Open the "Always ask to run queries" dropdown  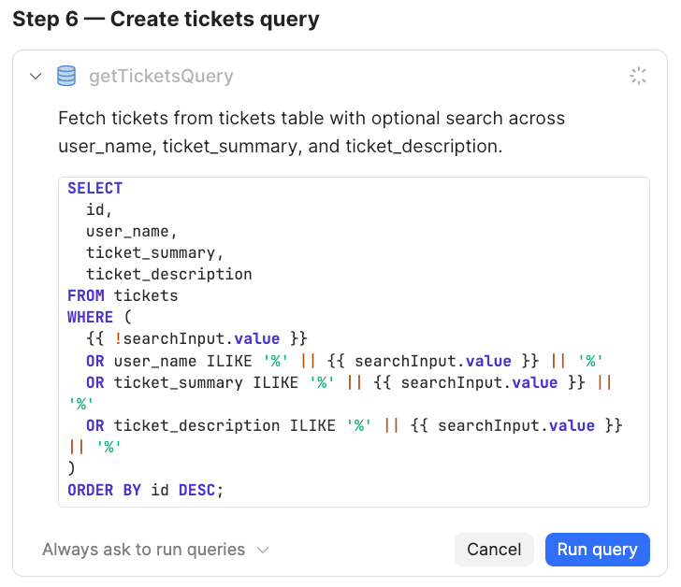coord(155,550)
